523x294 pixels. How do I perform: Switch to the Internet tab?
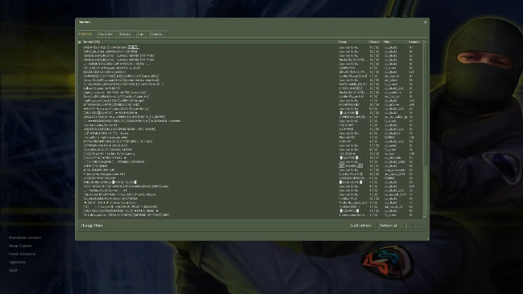87,34
